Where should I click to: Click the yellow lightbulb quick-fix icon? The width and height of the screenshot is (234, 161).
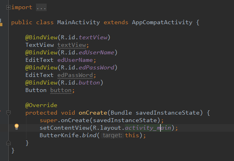pos(17,127)
